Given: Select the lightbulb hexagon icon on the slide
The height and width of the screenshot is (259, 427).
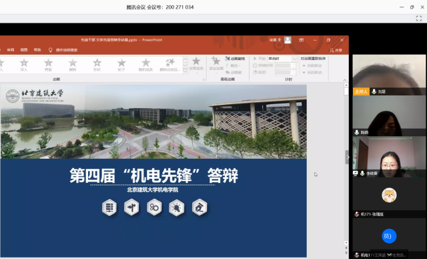Looking at the screenshot, I should pyautogui.click(x=176, y=208).
